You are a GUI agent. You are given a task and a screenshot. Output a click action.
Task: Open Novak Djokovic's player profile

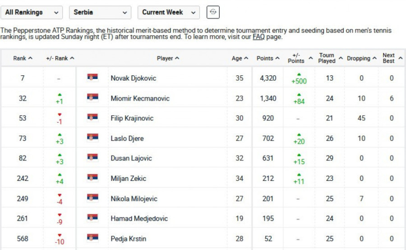[133, 78]
